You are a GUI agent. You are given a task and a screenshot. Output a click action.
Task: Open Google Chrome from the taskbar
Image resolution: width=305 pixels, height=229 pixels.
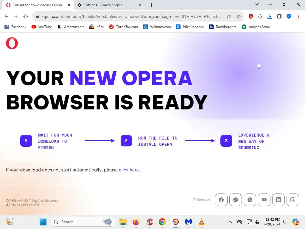162,222
